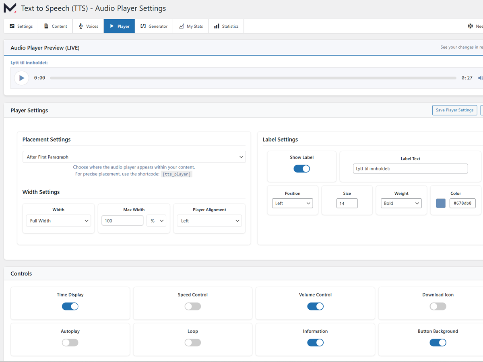The image size is (483, 362).
Task: Open the label Position dropdown
Action: tap(293, 203)
